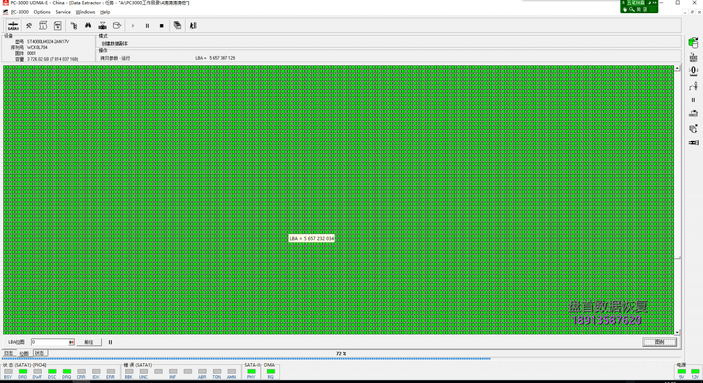The height and width of the screenshot is (383, 703).
Task: Open the crossed tools utilities icon
Action: point(29,25)
